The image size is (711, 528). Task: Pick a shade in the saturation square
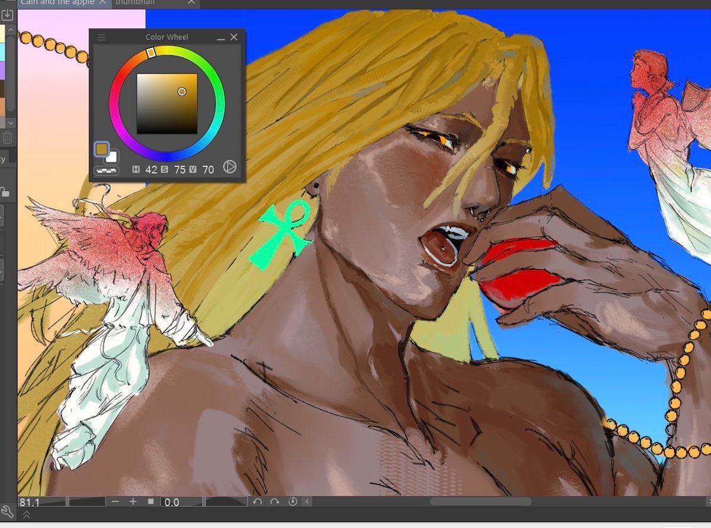point(166,104)
